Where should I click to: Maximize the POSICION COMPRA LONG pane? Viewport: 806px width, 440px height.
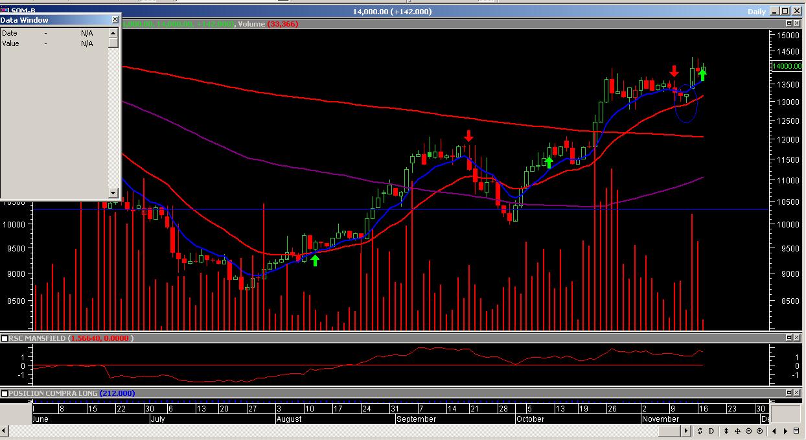pyautogui.click(x=789, y=393)
